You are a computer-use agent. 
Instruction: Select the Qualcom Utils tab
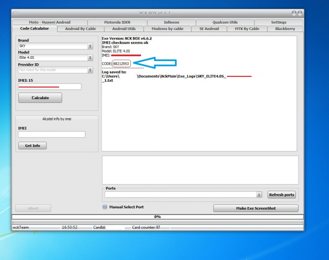click(225, 22)
